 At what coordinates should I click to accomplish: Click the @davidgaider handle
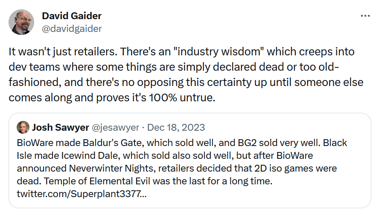pyautogui.click(x=72, y=29)
